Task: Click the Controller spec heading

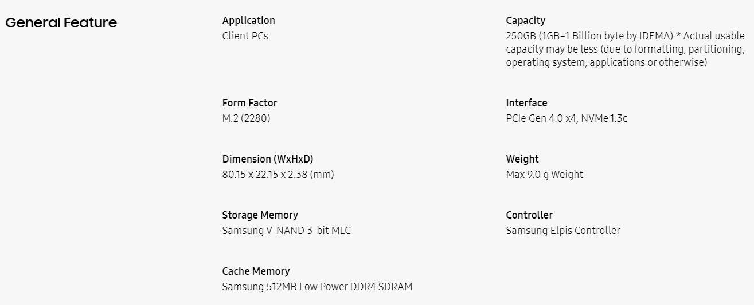Action: point(529,215)
